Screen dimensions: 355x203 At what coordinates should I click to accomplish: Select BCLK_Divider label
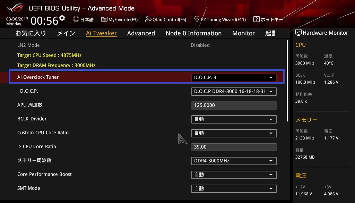[x=32, y=119]
